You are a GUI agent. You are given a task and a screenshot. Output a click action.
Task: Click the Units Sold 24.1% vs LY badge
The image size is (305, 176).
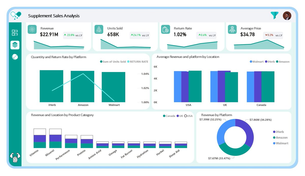click(x=140, y=35)
